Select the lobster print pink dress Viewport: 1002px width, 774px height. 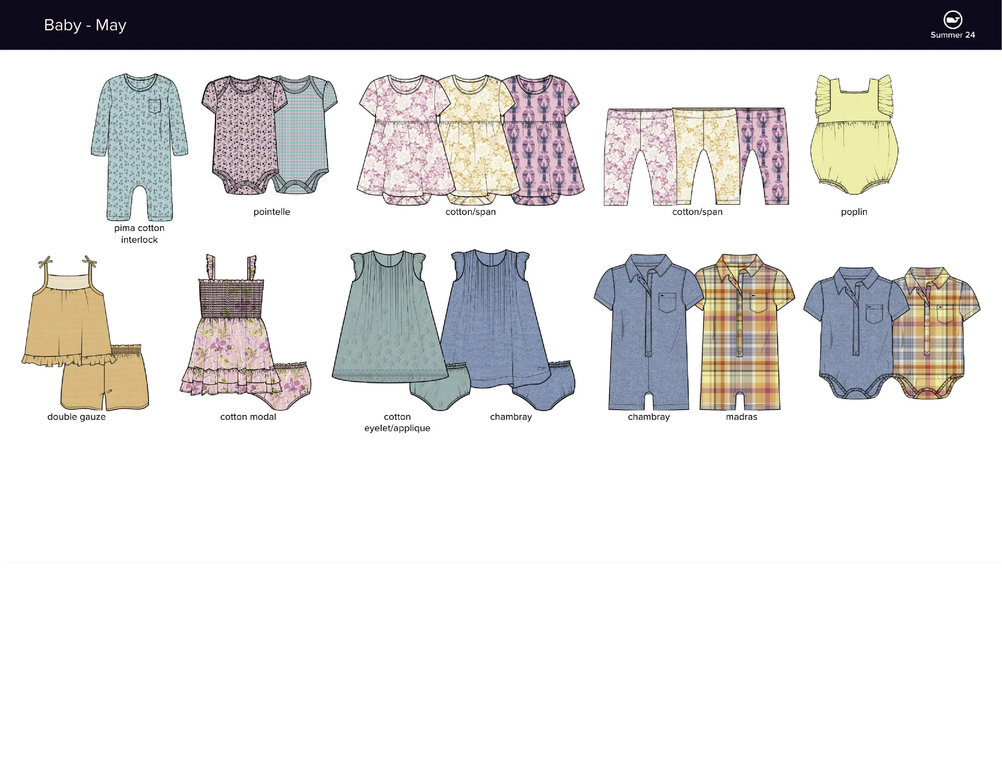[x=541, y=137]
